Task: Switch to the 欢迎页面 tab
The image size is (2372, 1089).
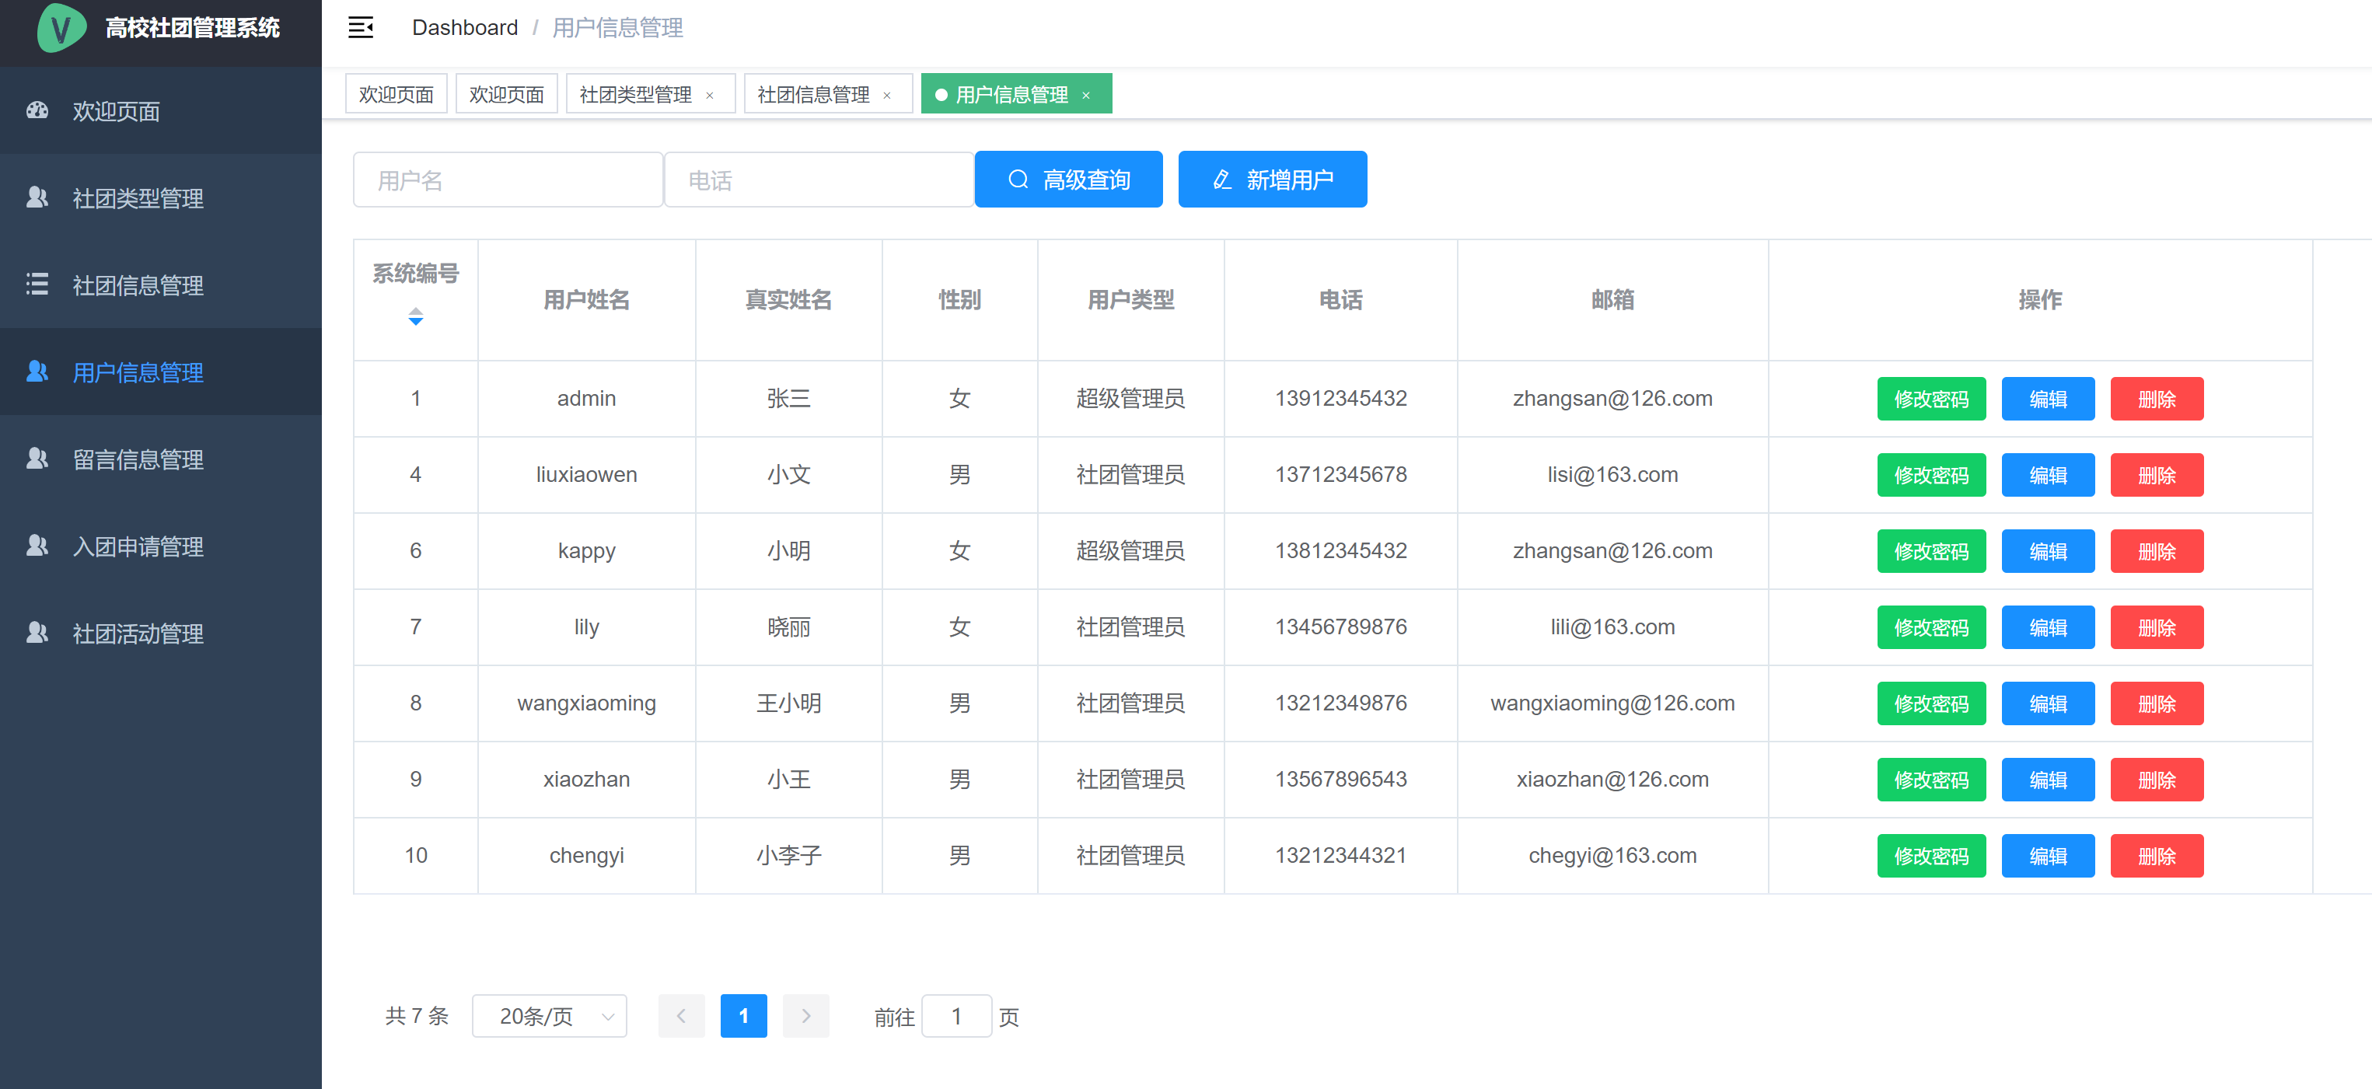Action: (396, 93)
